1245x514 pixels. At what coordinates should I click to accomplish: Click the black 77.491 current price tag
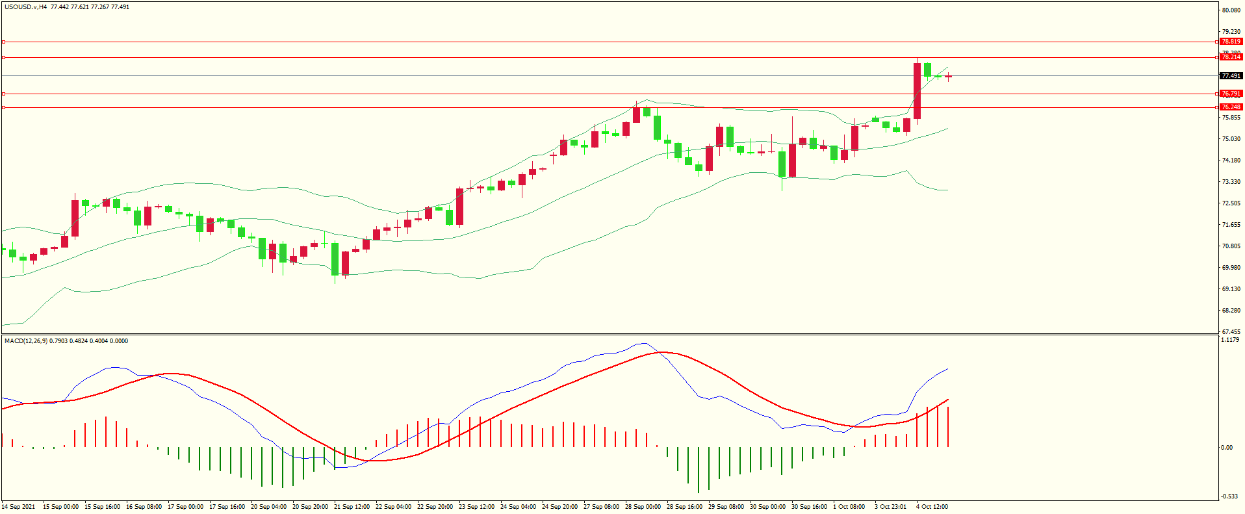tap(1231, 76)
